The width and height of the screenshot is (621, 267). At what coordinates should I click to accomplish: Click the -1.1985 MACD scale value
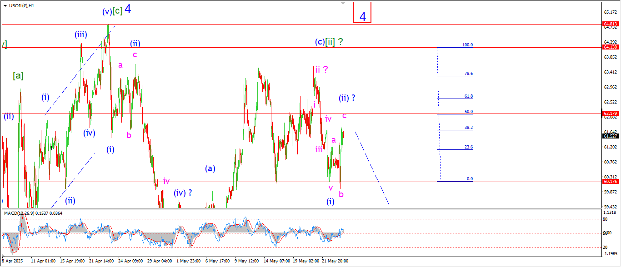click(x=609, y=254)
